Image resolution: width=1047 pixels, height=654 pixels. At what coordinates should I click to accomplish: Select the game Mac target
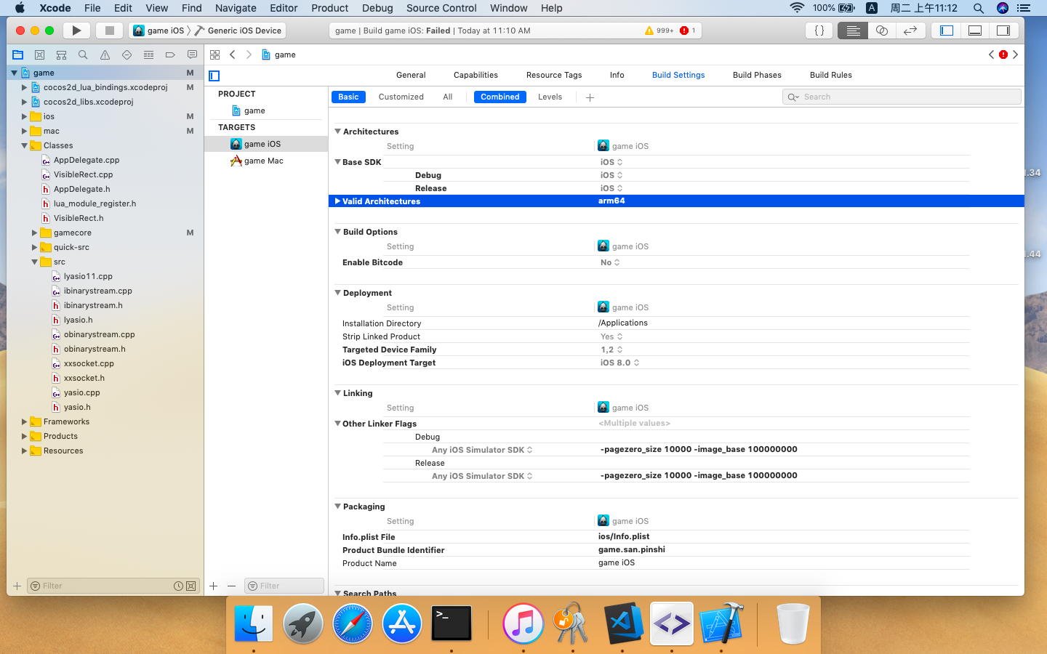(266, 161)
